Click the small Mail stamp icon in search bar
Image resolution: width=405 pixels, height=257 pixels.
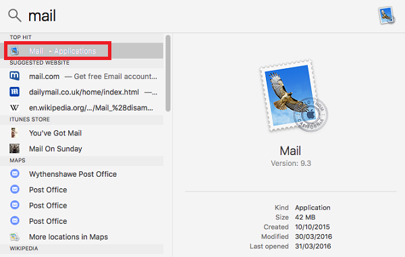(387, 16)
